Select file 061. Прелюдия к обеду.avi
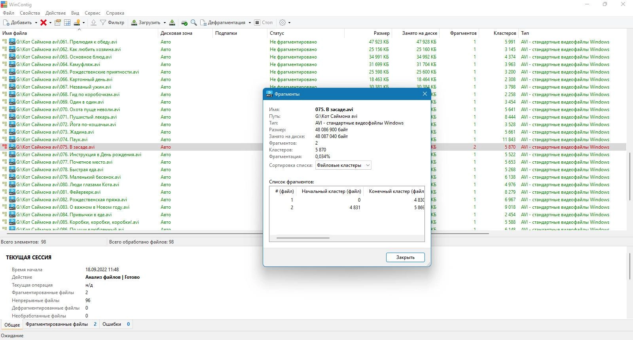Screen dimensions: 633x340 click(x=66, y=42)
